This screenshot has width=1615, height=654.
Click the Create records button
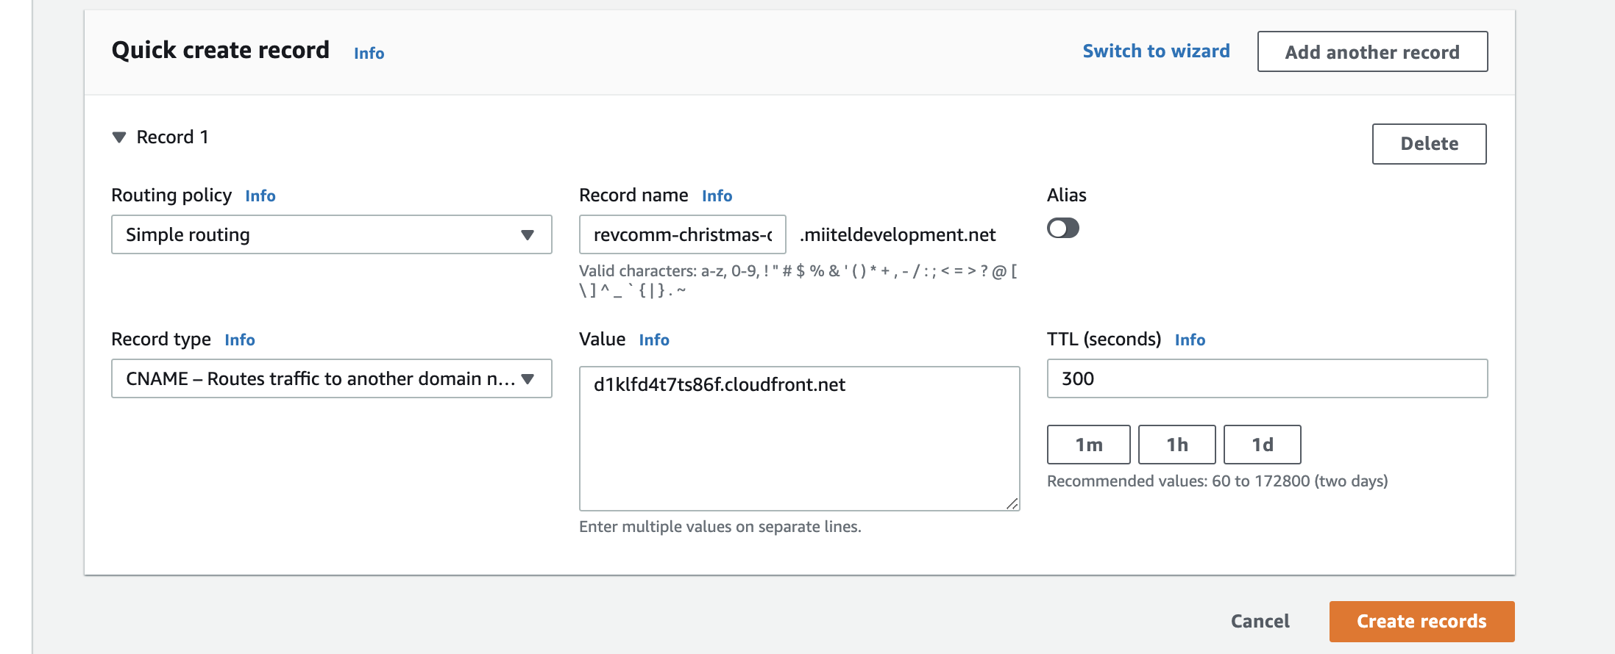pyautogui.click(x=1421, y=622)
